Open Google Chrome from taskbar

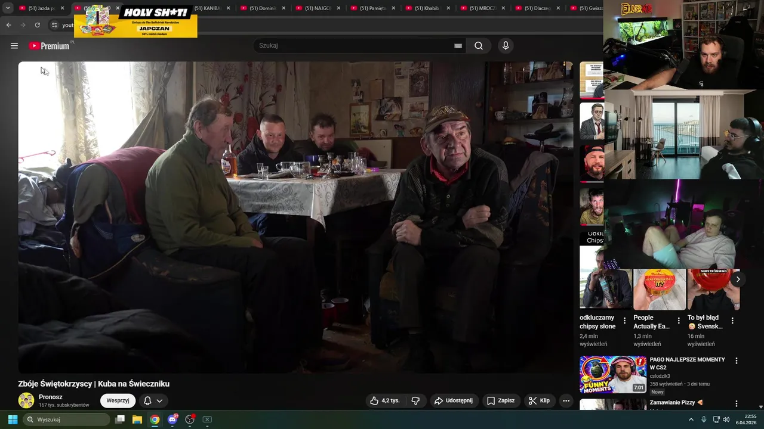tap(155, 419)
